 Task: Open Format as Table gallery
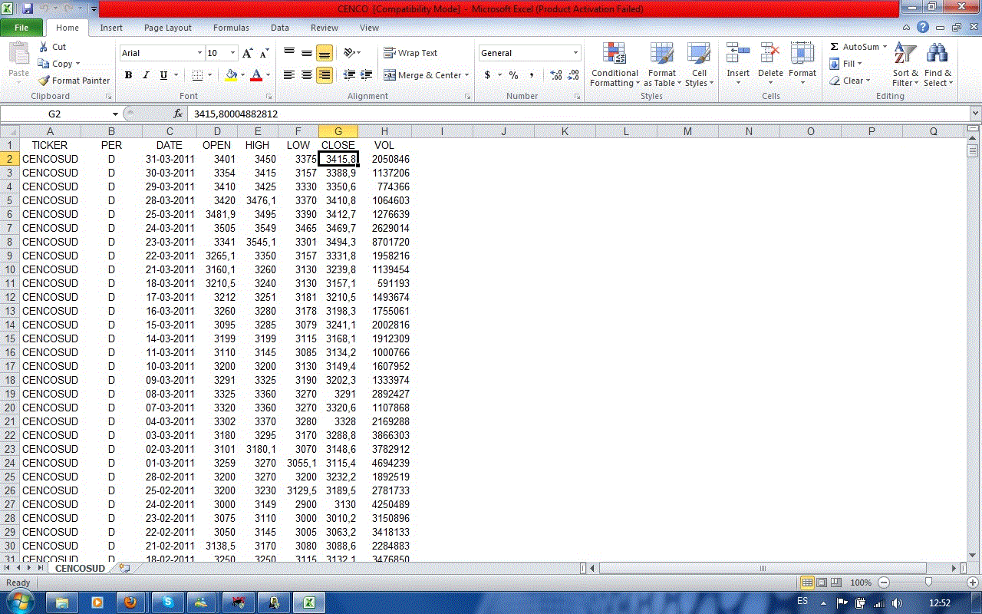point(662,65)
